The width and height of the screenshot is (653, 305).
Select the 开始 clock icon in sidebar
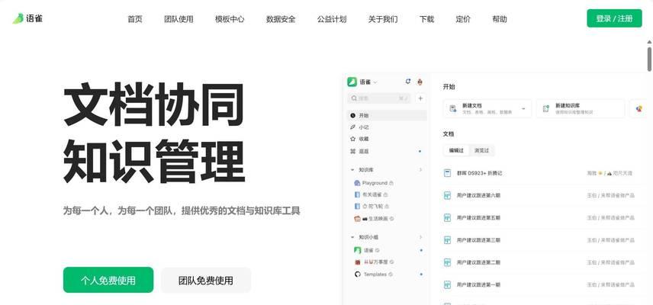tap(353, 115)
